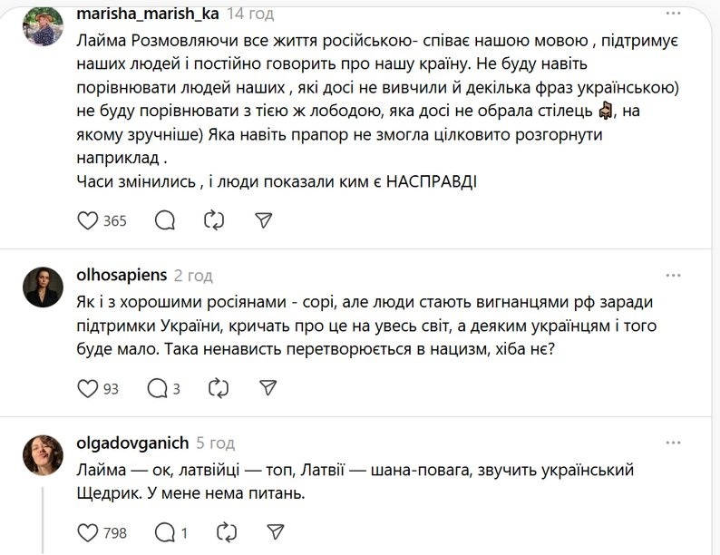
Task: Open more options for olhosapiens' post
Action: coord(673,274)
